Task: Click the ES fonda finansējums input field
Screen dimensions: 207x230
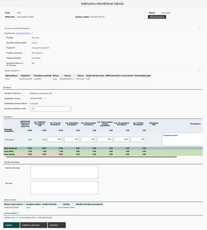Action: click(55, 140)
